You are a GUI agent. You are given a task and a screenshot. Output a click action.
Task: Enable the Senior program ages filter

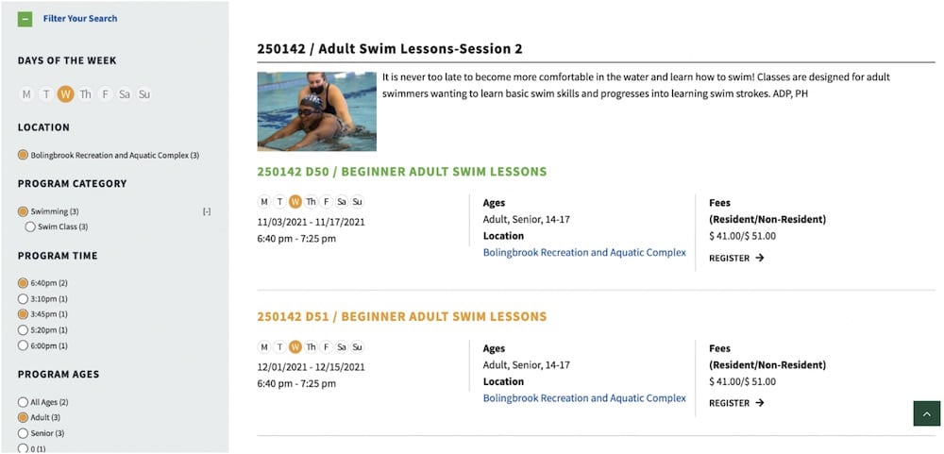tap(23, 433)
